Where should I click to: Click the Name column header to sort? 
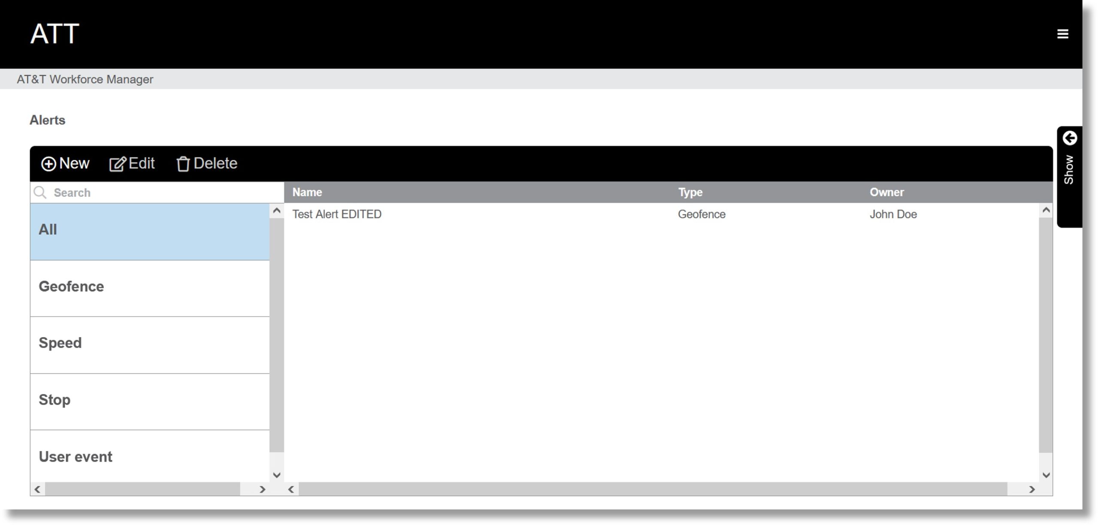click(307, 192)
